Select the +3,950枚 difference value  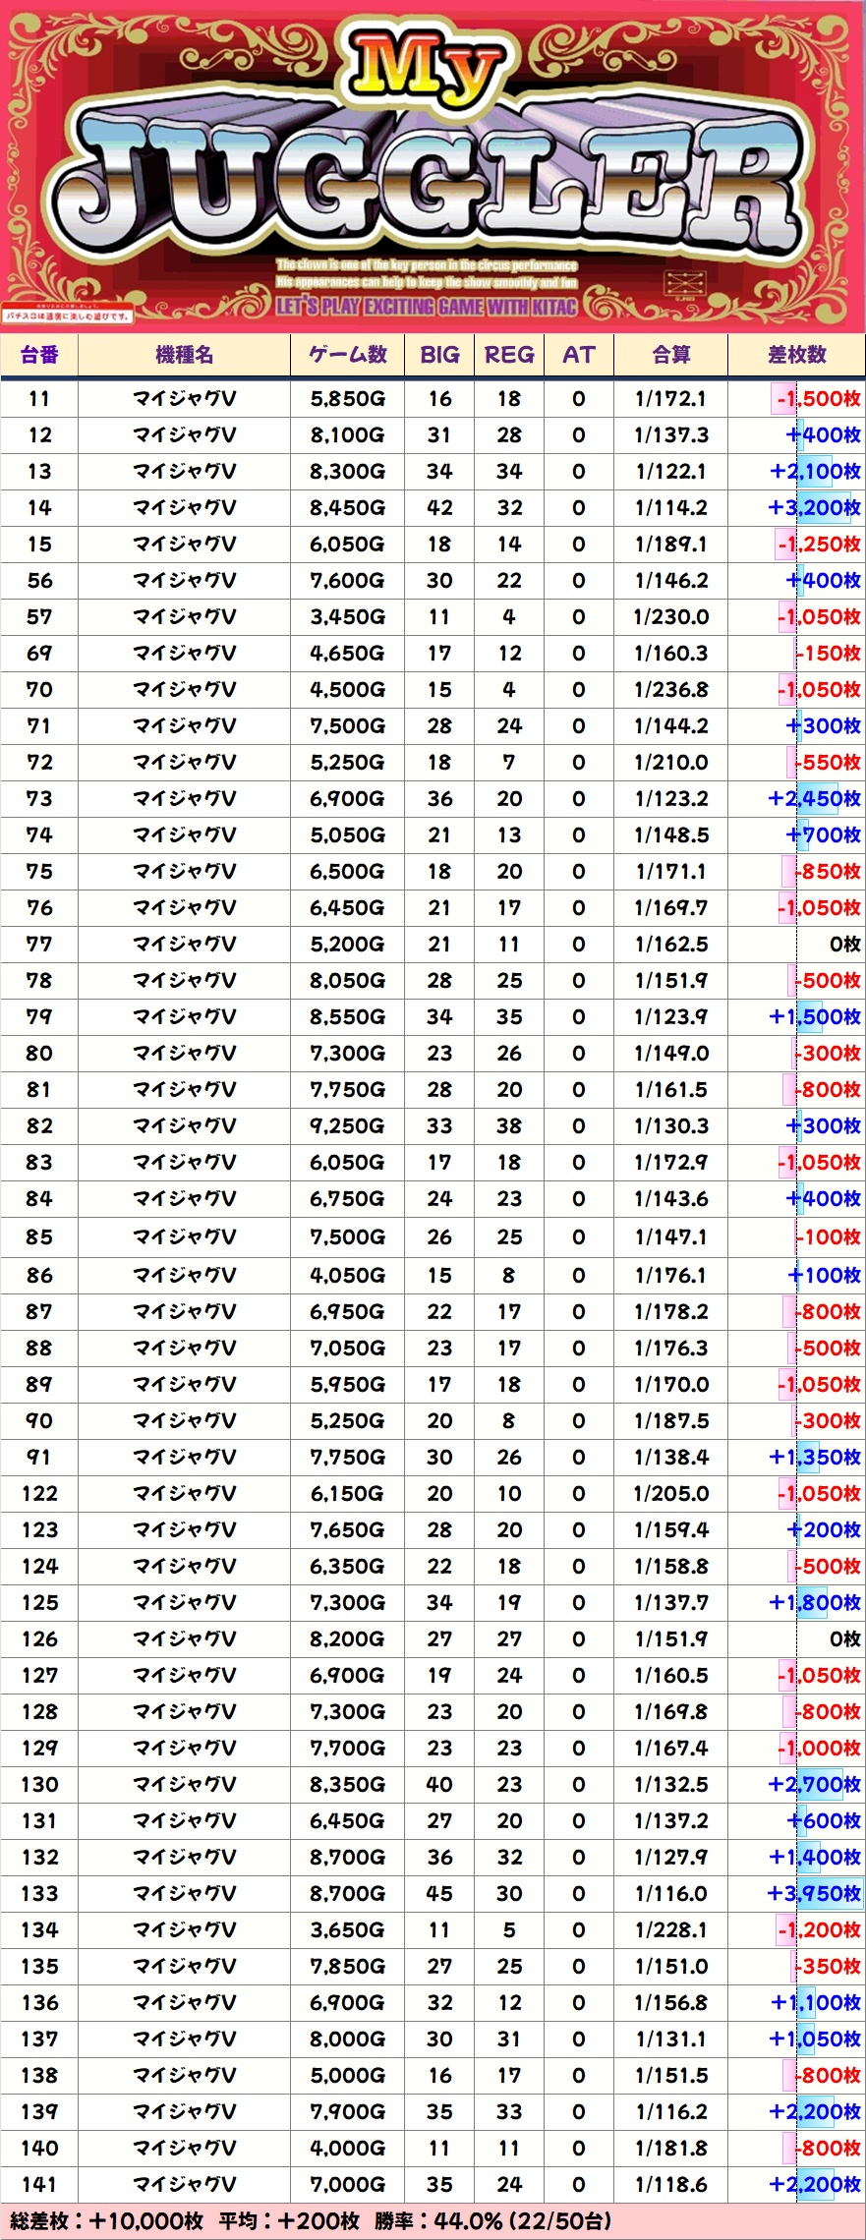click(814, 1893)
